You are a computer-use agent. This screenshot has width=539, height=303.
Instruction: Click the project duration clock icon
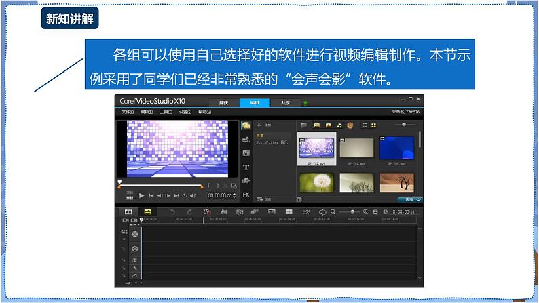click(386, 211)
